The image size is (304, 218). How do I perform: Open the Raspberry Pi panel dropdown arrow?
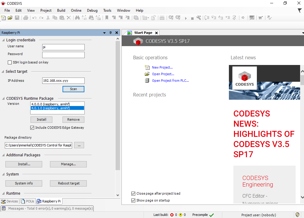click(x=104, y=33)
